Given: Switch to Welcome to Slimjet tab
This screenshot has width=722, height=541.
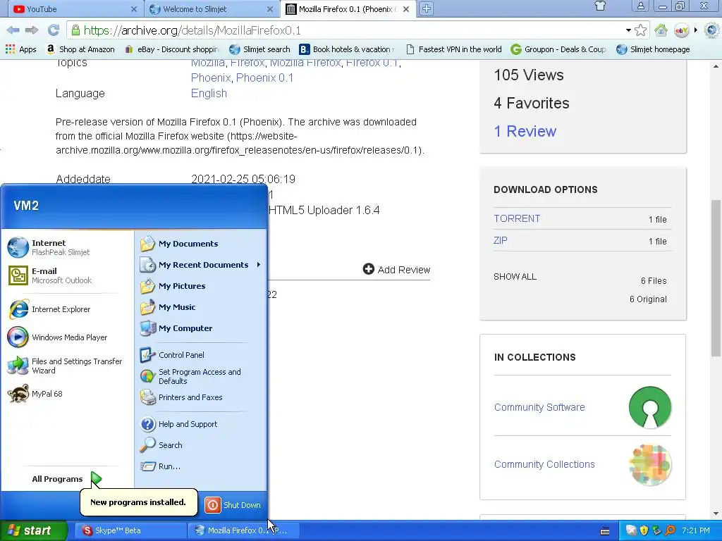Looking at the screenshot, I should [x=213, y=8].
